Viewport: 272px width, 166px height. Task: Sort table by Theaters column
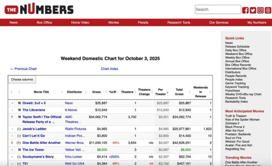(127, 92)
